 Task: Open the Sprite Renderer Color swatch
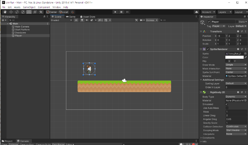[x=234, y=57]
